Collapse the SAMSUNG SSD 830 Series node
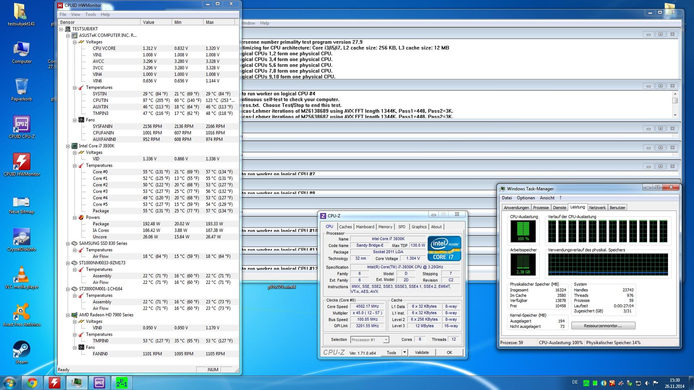Screen dimensions: 694x390 (68, 244)
